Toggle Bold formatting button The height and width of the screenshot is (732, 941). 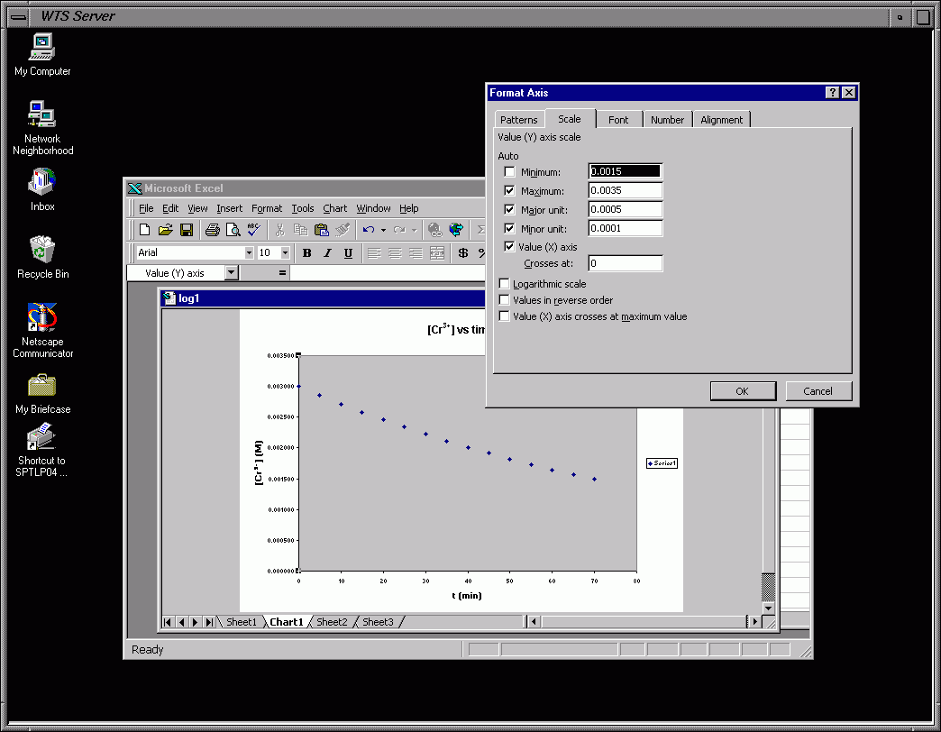pyautogui.click(x=306, y=253)
